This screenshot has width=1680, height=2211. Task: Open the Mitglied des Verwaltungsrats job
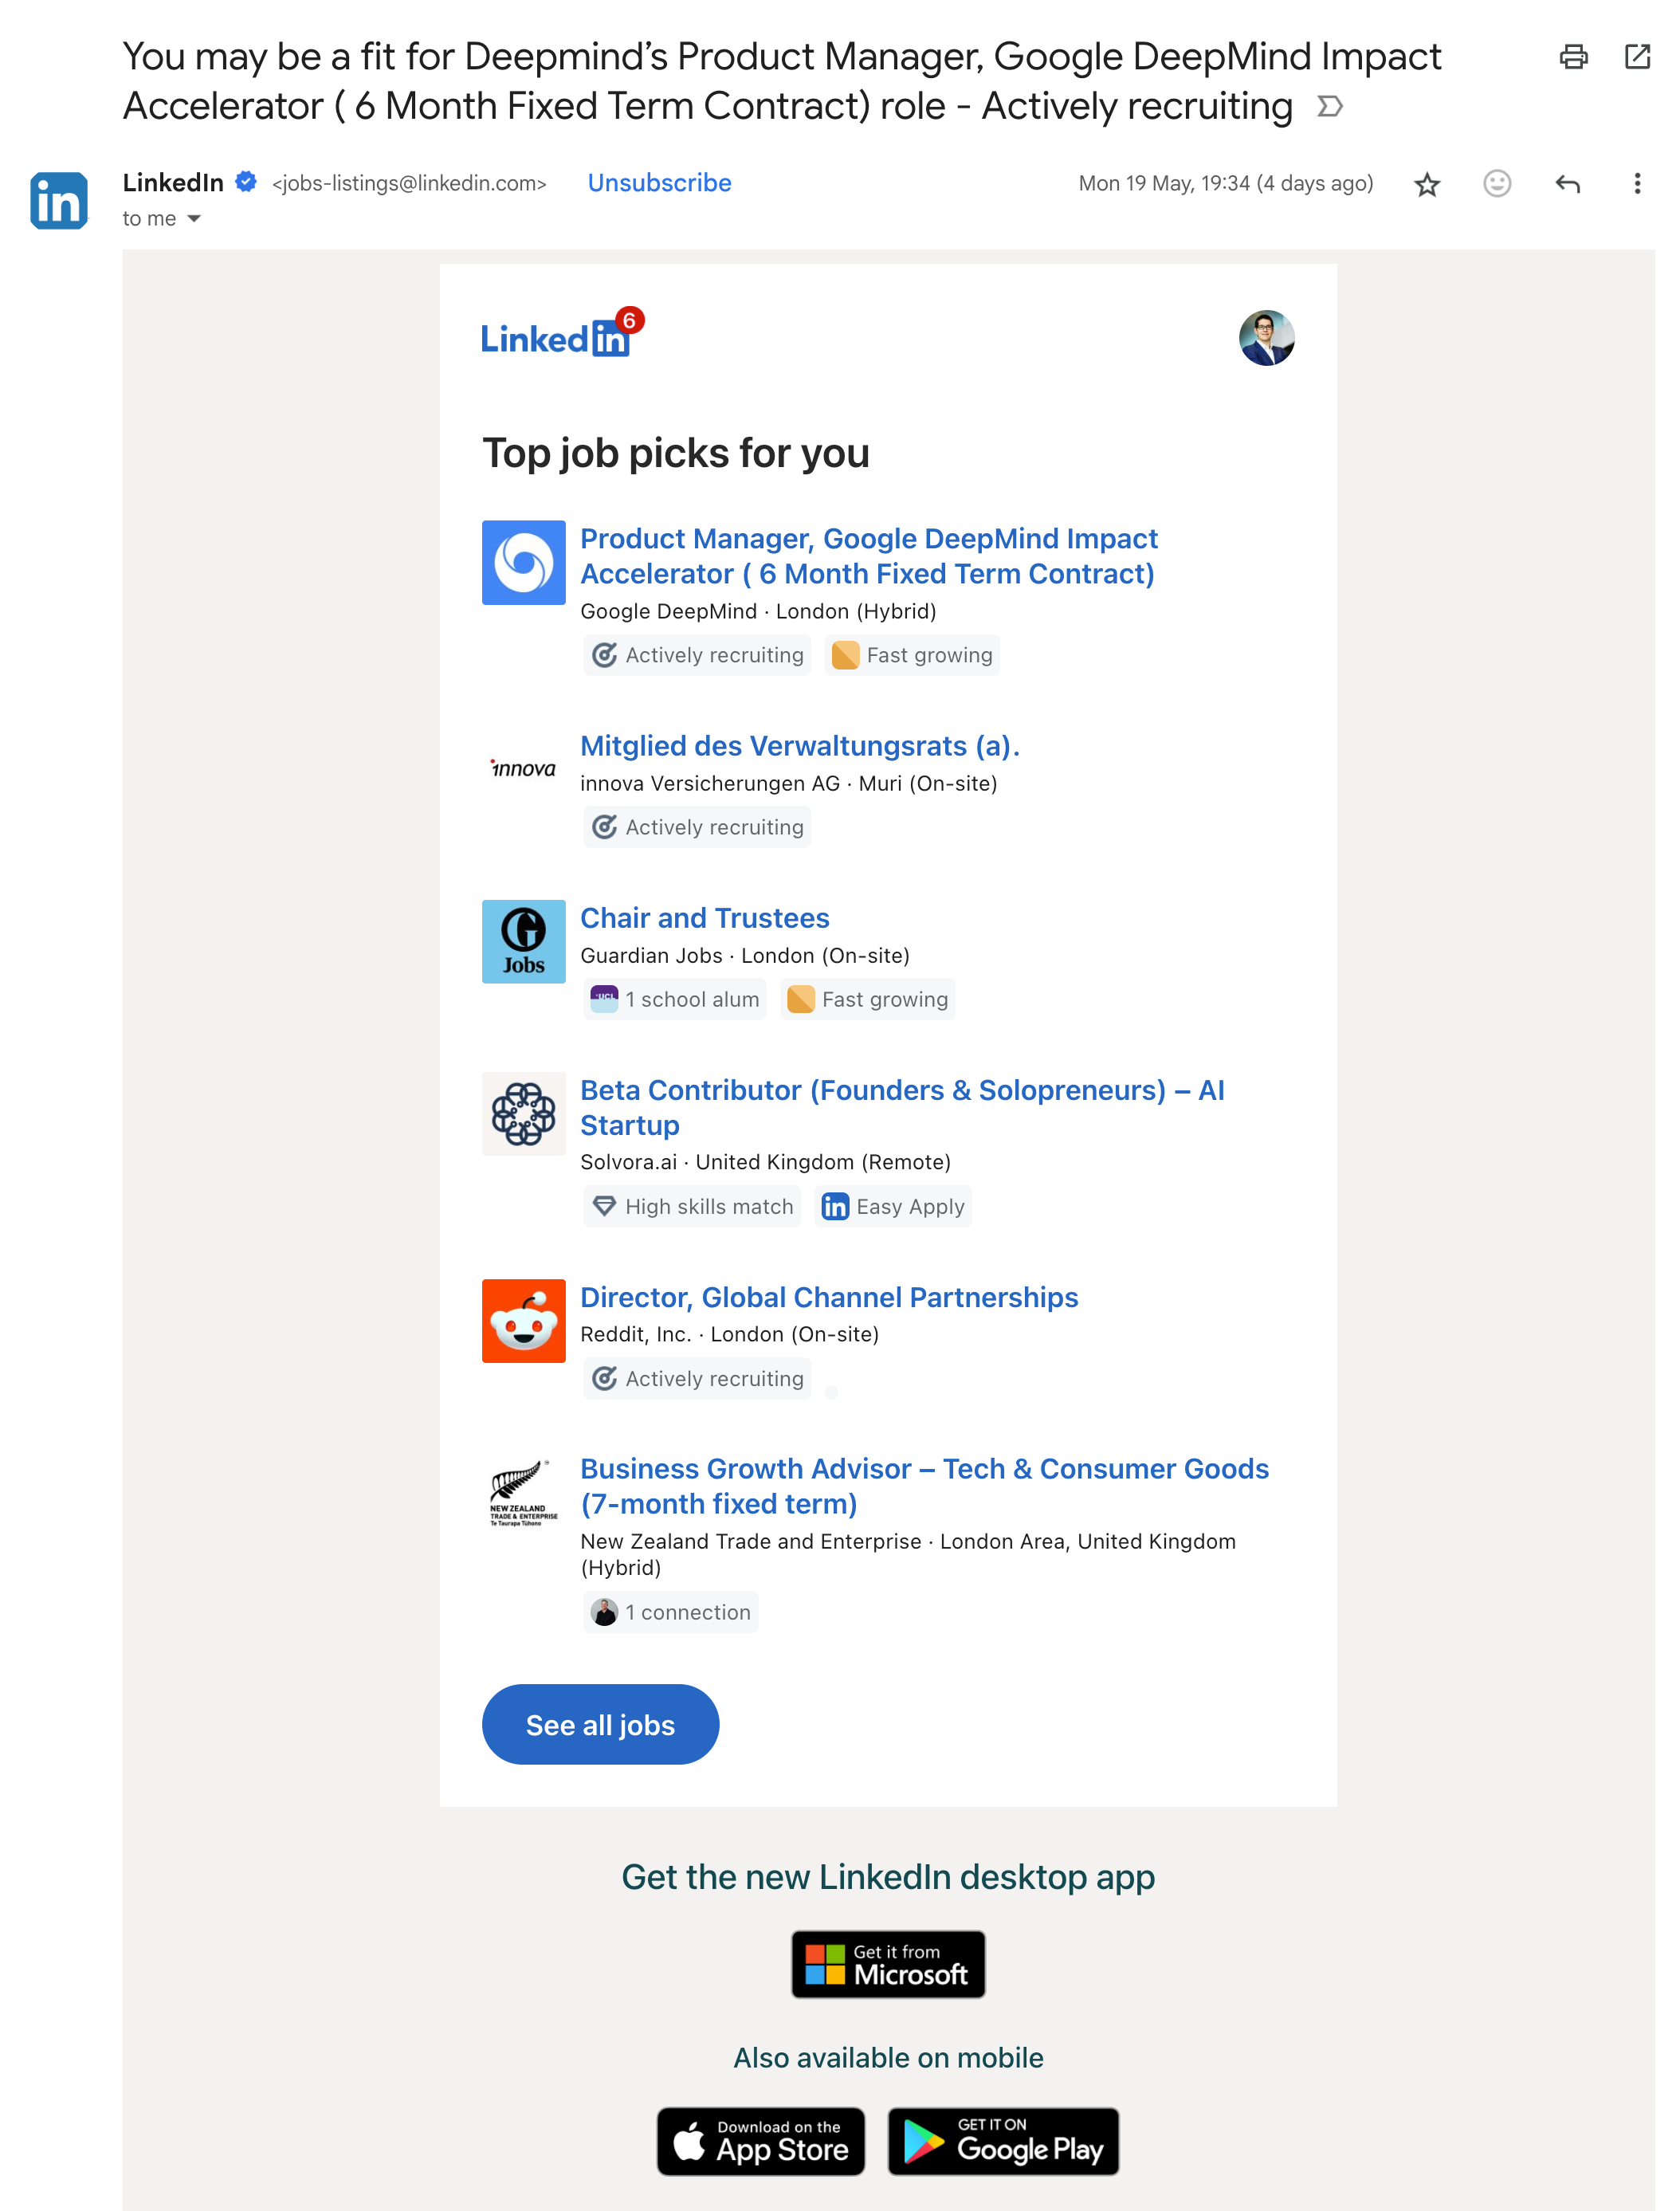point(799,746)
